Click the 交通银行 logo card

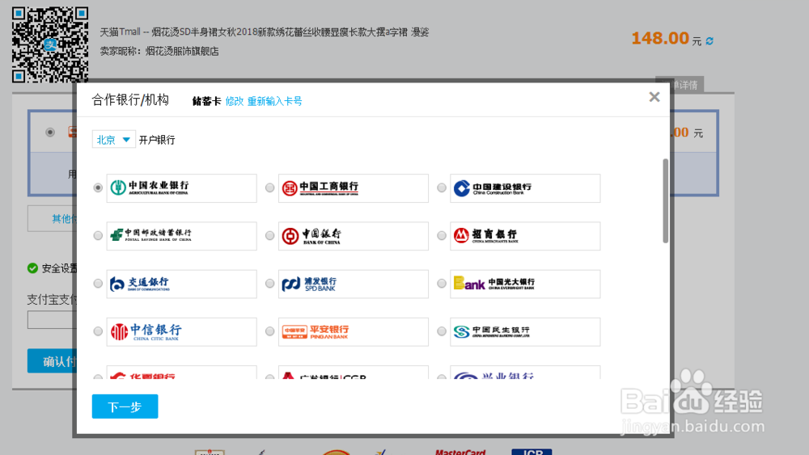pyautogui.click(x=181, y=284)
